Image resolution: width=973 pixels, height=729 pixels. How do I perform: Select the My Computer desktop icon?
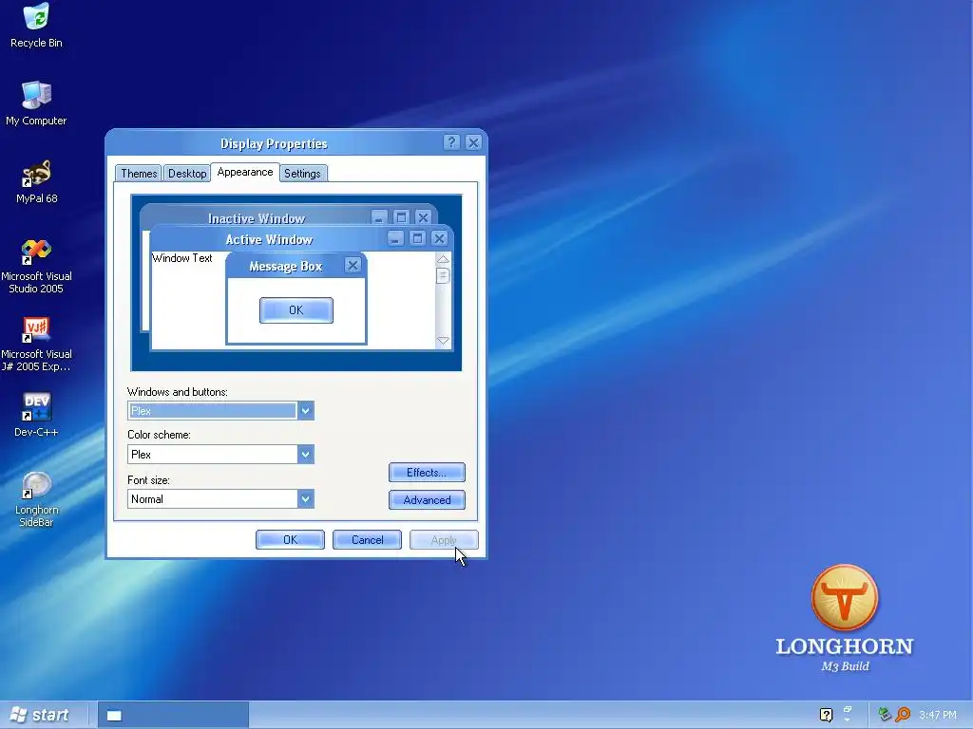pos(36,103)
